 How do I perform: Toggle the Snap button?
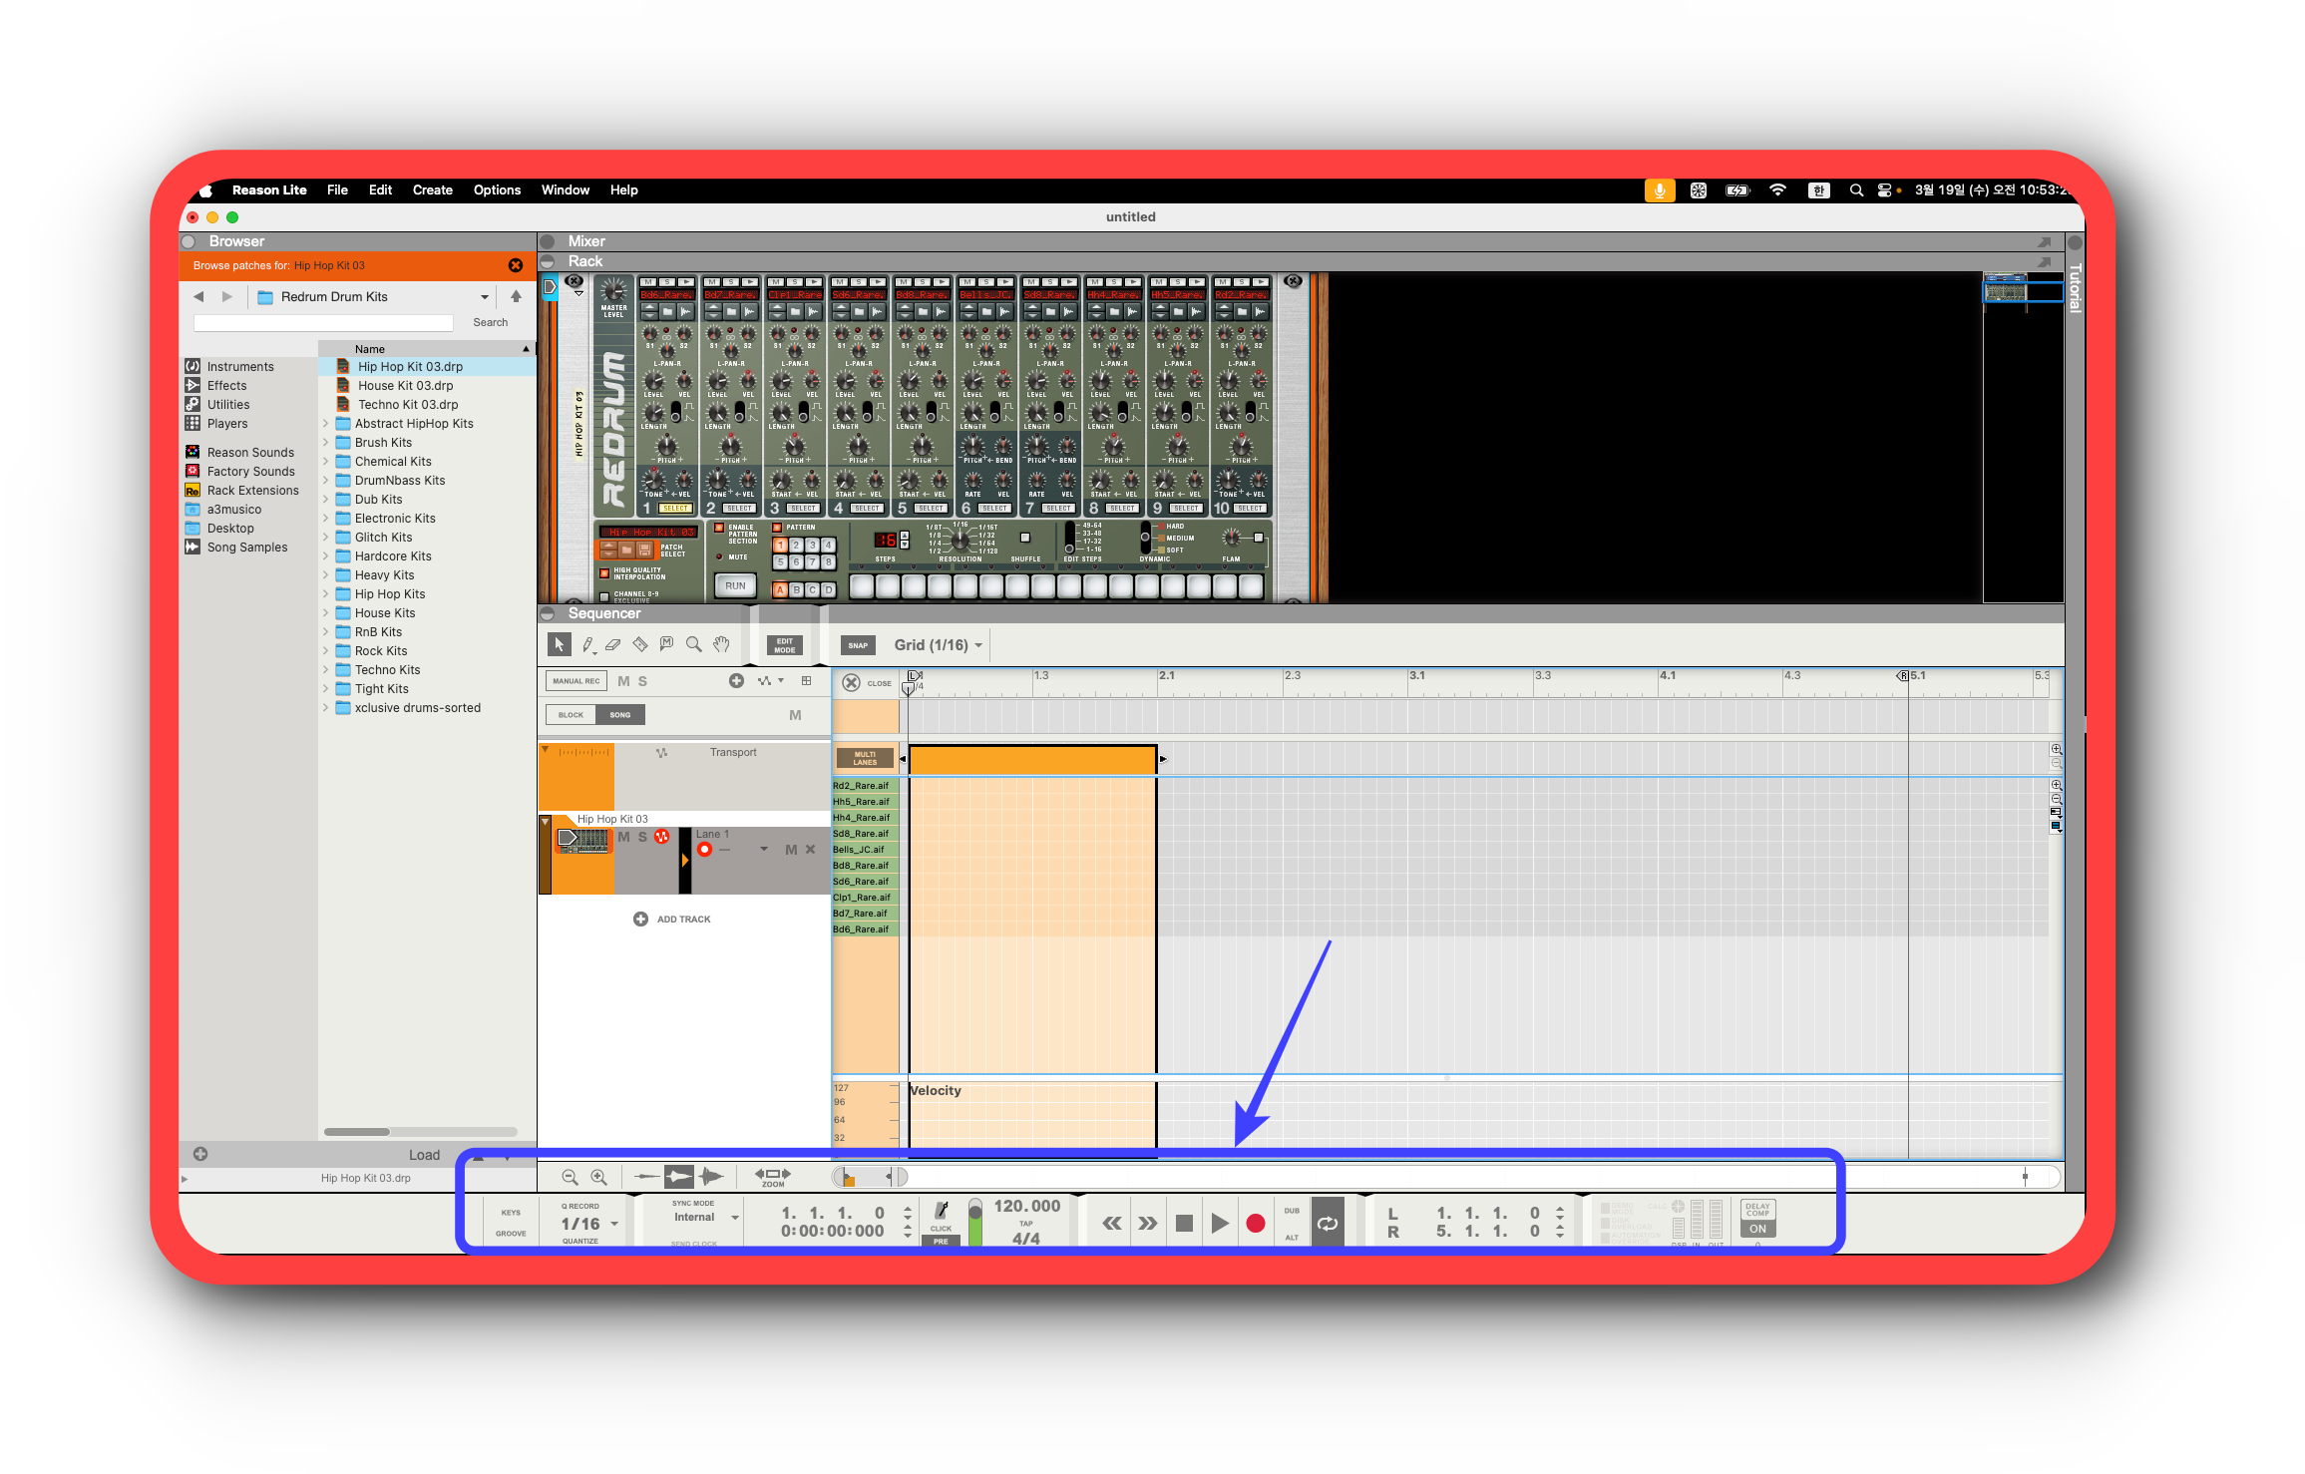[858, 645]
